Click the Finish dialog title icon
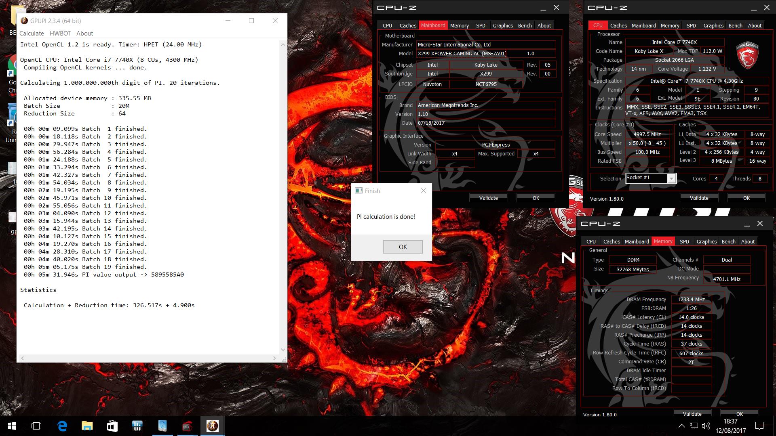This screenshot has width=776, height=436. pyautogui.click(x=358, y=191)
